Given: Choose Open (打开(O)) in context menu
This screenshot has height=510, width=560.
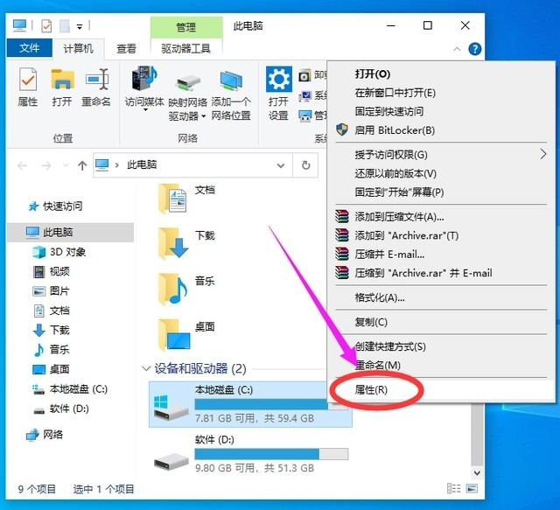Looking at the screenshot, I should pyautogui.click(x=441, y=74).
